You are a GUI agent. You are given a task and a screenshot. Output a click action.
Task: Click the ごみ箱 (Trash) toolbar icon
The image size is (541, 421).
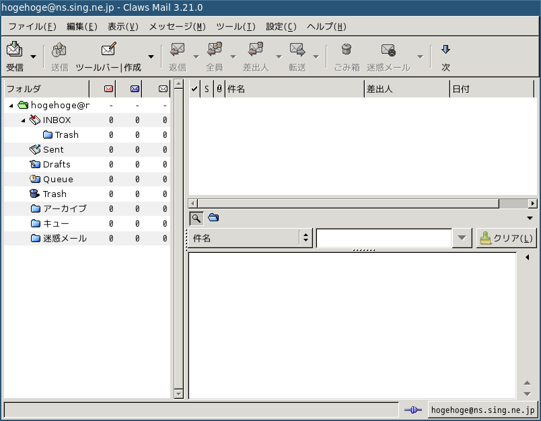point(346,51)
